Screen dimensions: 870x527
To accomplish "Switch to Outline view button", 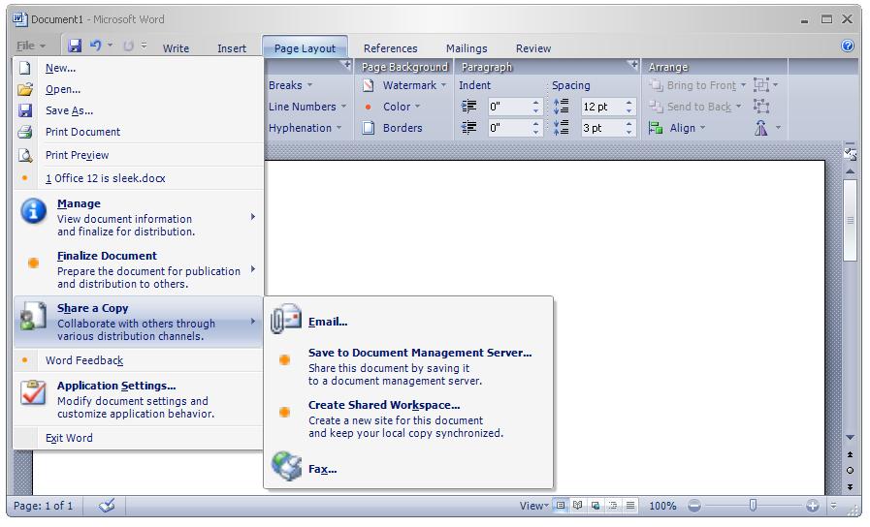I will 613,506.
